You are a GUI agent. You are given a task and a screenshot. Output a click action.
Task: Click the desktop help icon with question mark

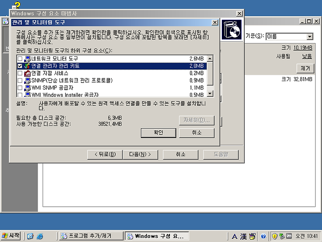pos(17,5)
